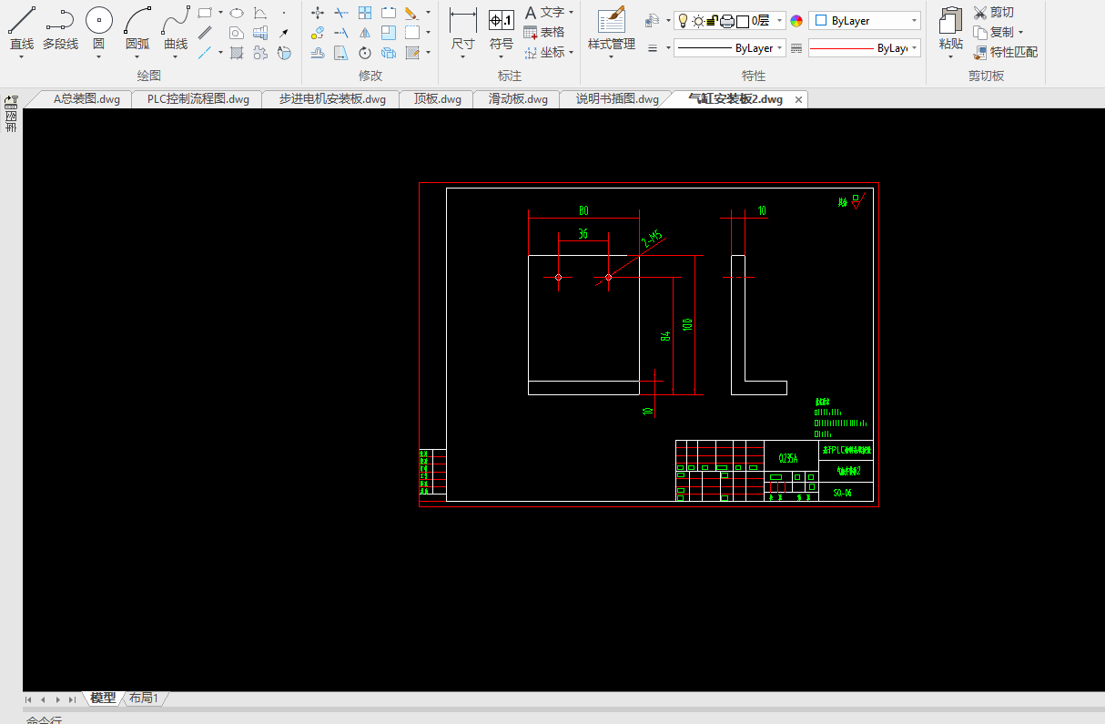
Task: Expand the 圆弧 dropdown arrow
Action: tap(137, 57)
